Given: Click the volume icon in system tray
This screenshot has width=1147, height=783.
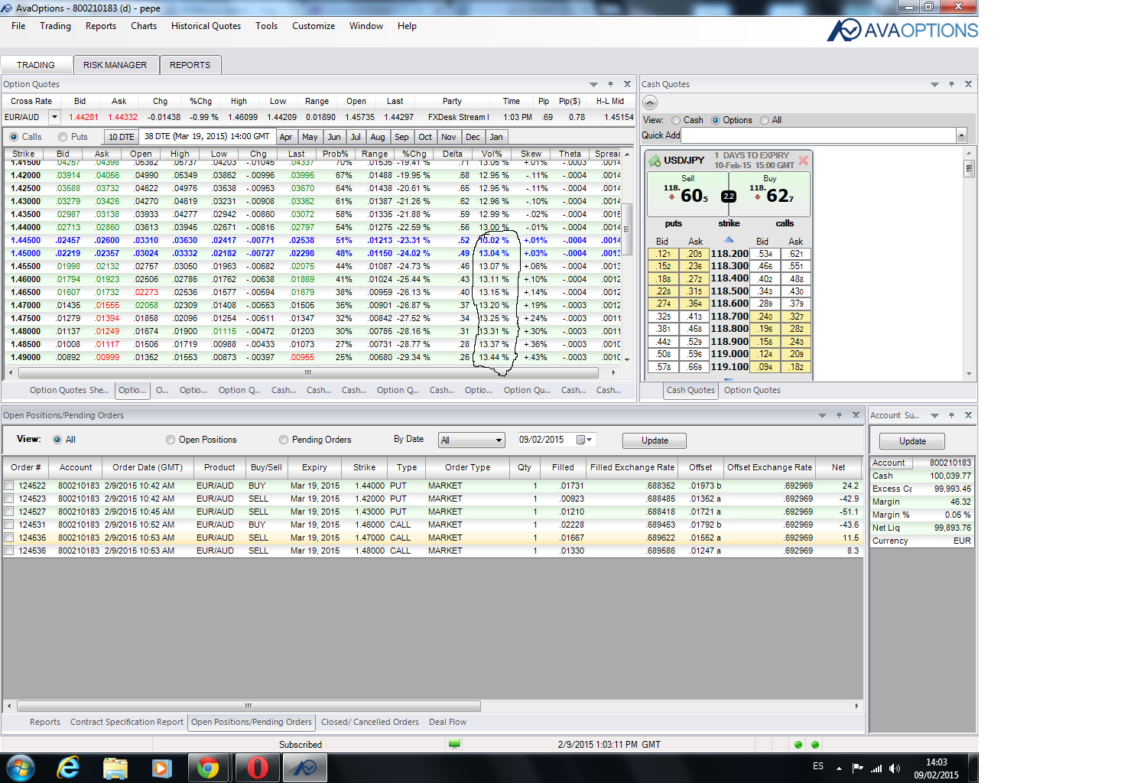Looking at the screenshot, I should [895, 768].
